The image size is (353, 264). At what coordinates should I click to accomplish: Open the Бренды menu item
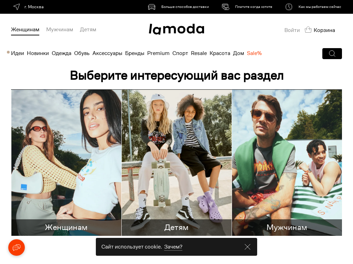(135, 53)
